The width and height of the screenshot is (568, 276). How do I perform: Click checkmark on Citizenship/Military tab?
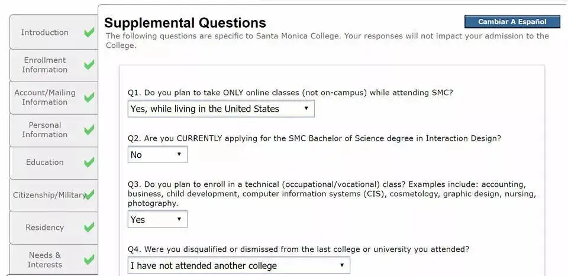[x=89, y=194]
